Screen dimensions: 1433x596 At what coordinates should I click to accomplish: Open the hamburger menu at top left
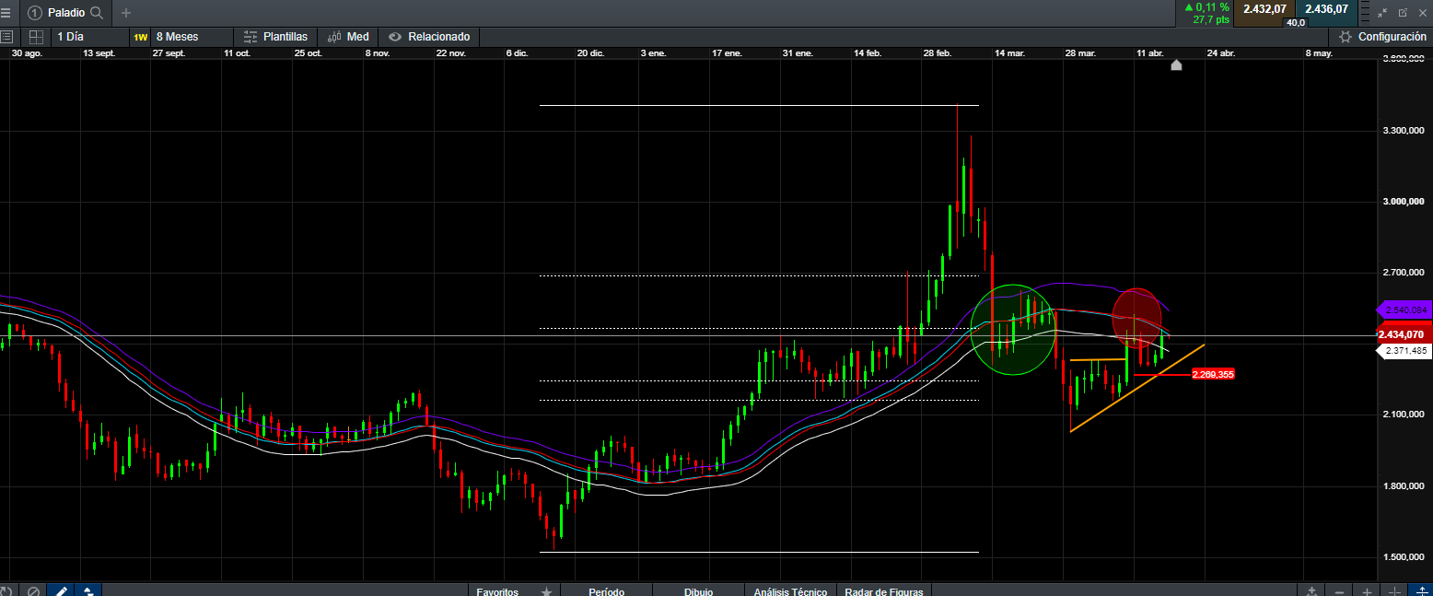click(6, 13)
